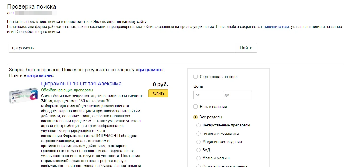Viewport: 349px width, 167px height.
Task: Click the search query input field
Action: point(122,48)
